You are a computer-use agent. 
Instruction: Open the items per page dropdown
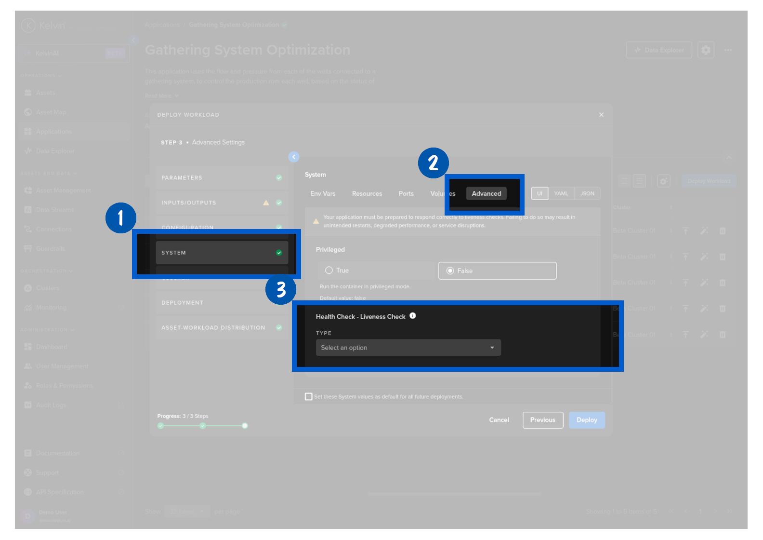187,512
